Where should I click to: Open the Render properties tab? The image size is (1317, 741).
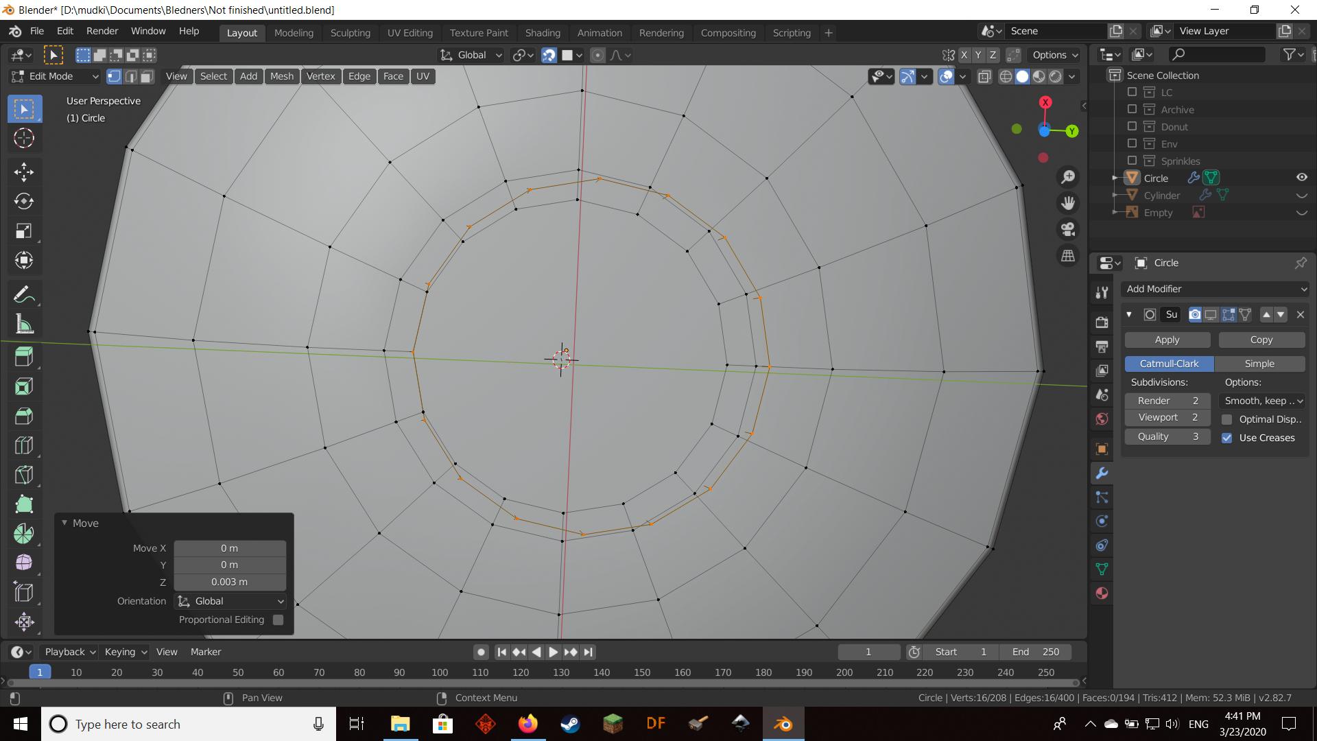tap(1102, 322)
